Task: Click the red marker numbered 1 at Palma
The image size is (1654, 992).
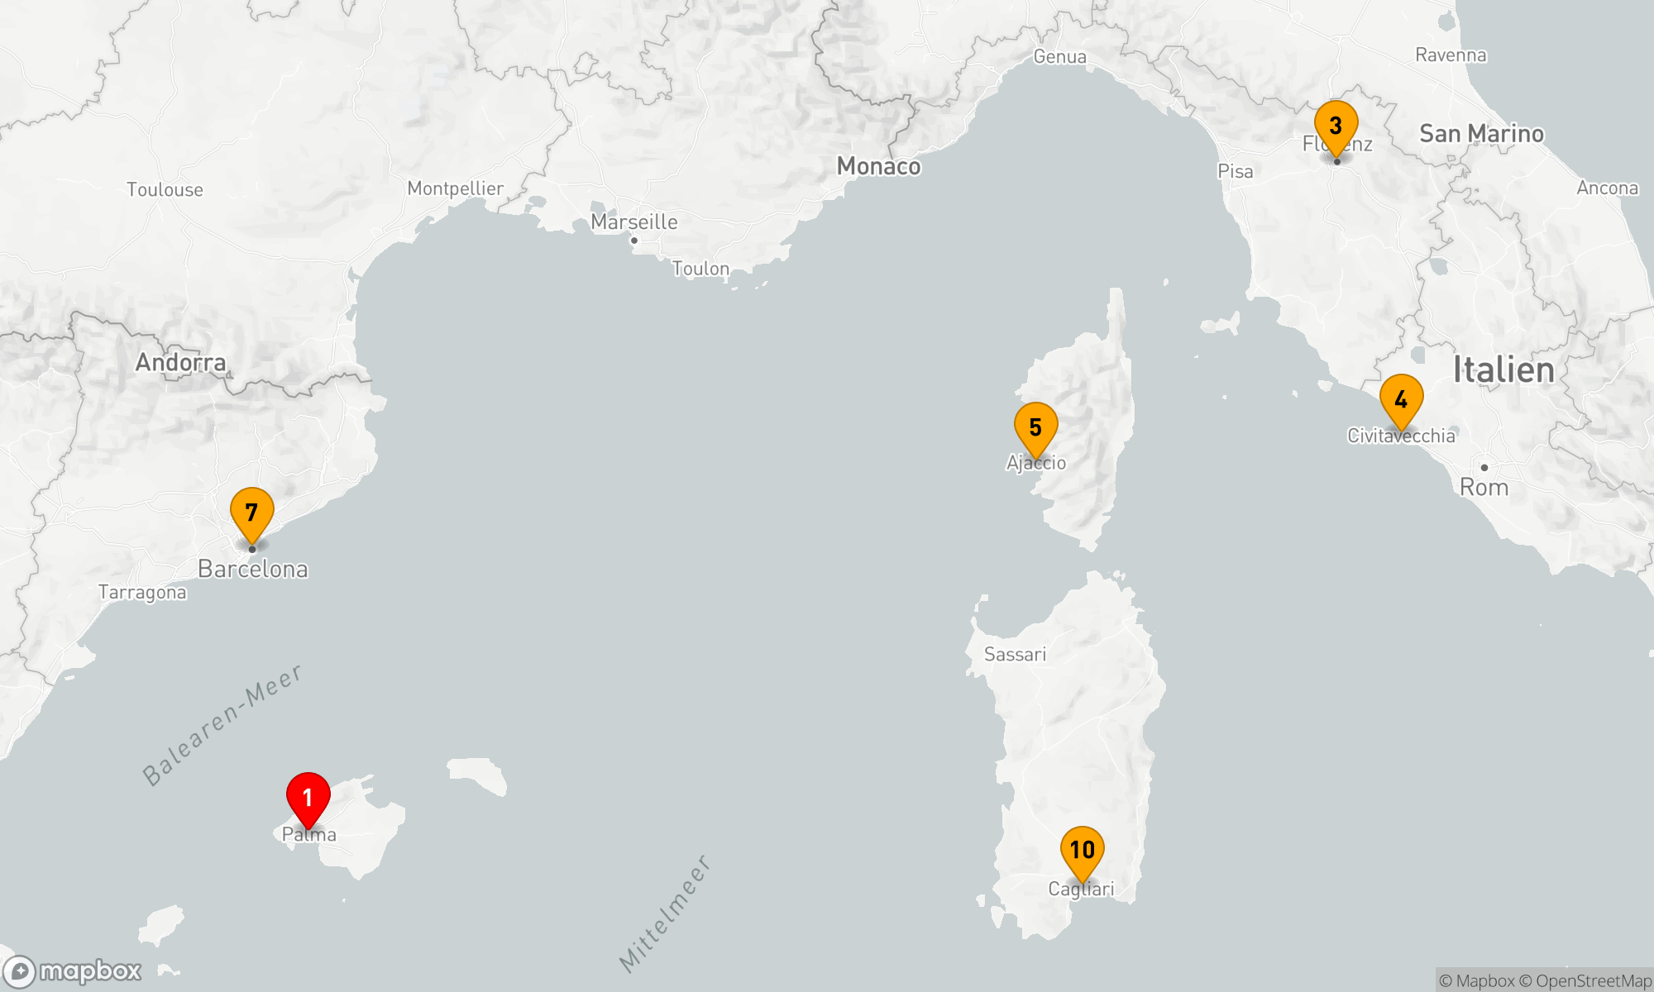Action: (308, 798)
